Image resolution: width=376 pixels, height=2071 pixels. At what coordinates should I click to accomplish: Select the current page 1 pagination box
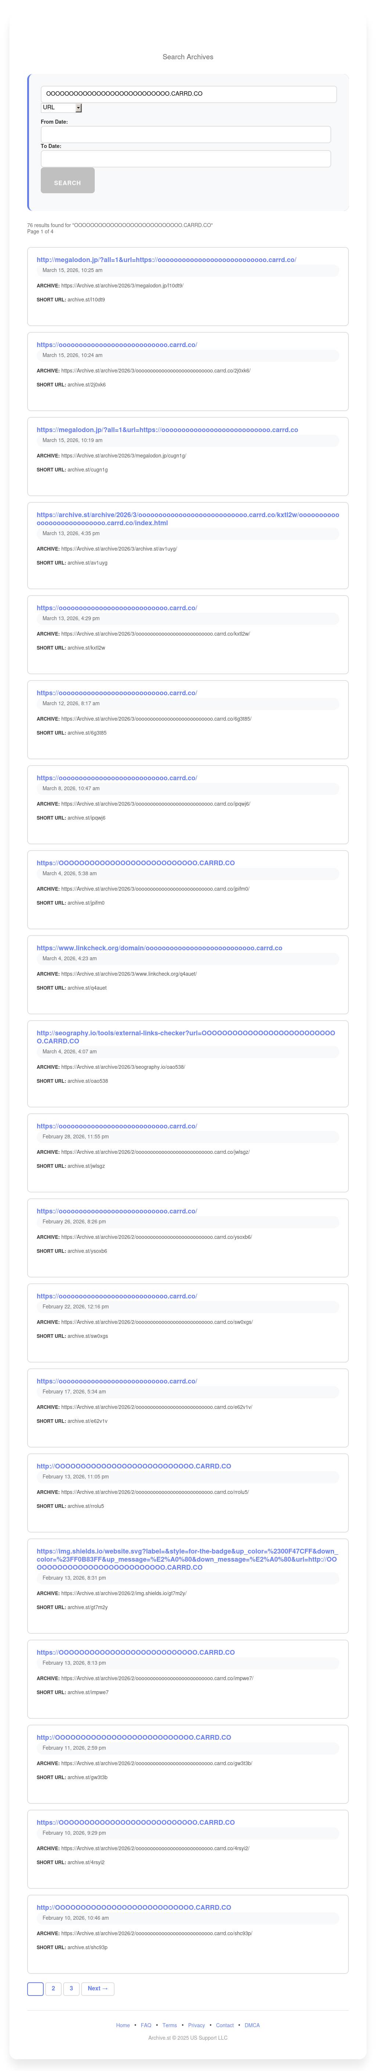[x=35, y=1988]
